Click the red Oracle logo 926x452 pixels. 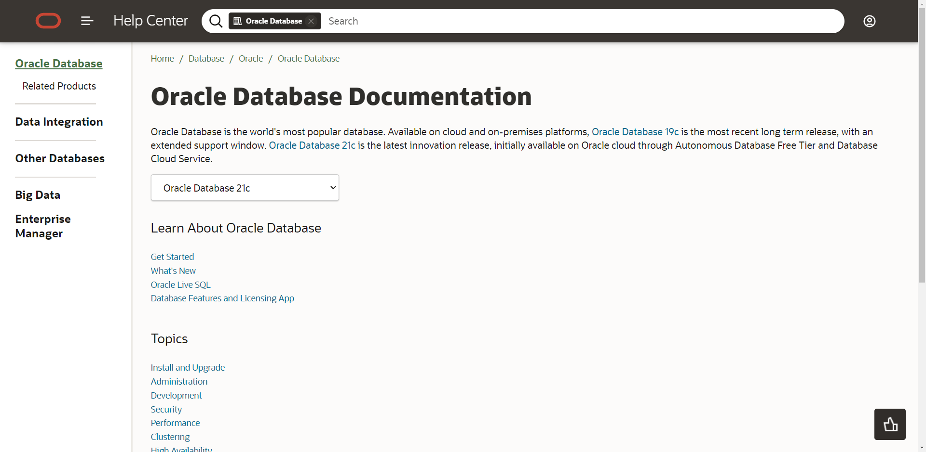[48, 21]
